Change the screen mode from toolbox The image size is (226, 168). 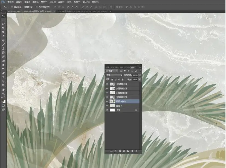[x=3, y=110]
